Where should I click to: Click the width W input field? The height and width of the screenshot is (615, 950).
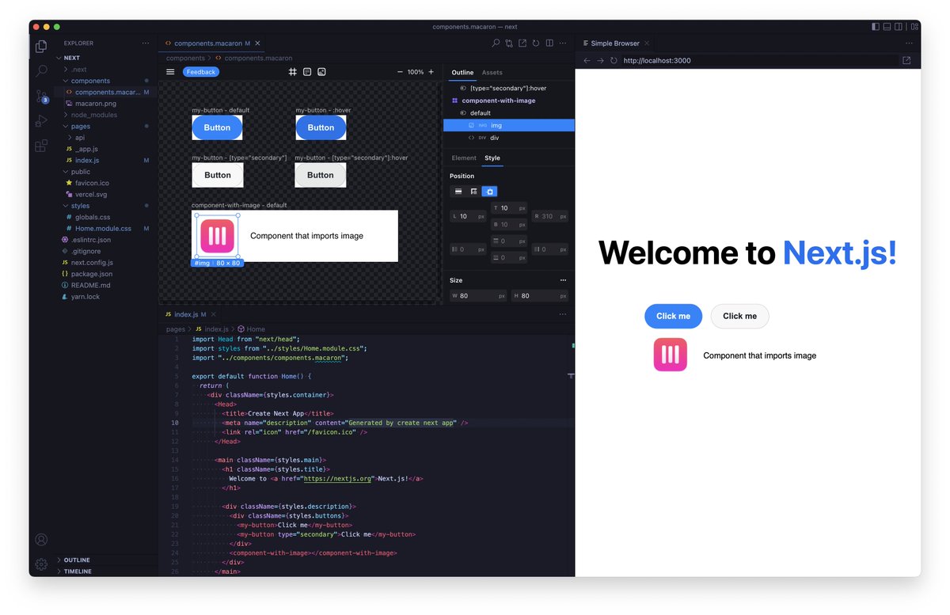point(478,296)
